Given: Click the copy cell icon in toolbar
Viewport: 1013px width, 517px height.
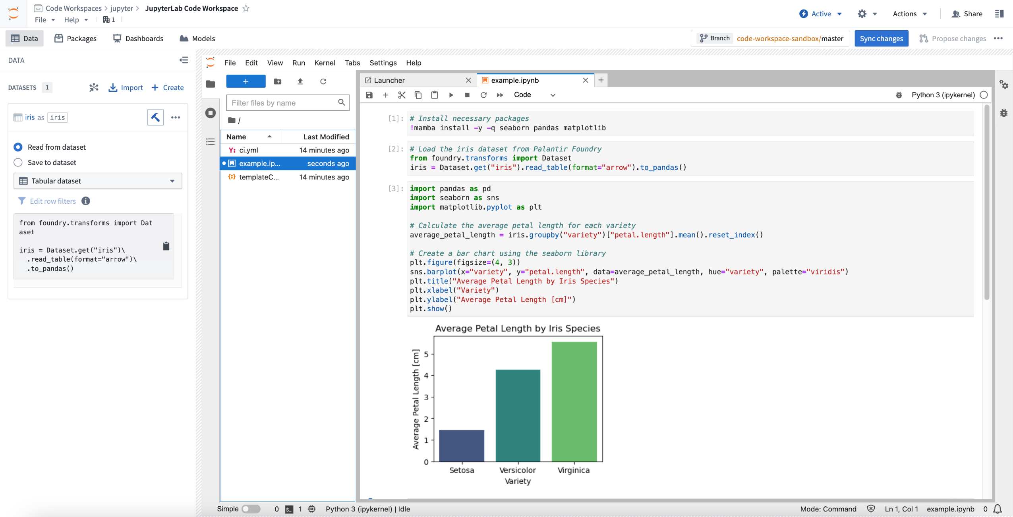Looking at the screenshot, I should point(418,94).
